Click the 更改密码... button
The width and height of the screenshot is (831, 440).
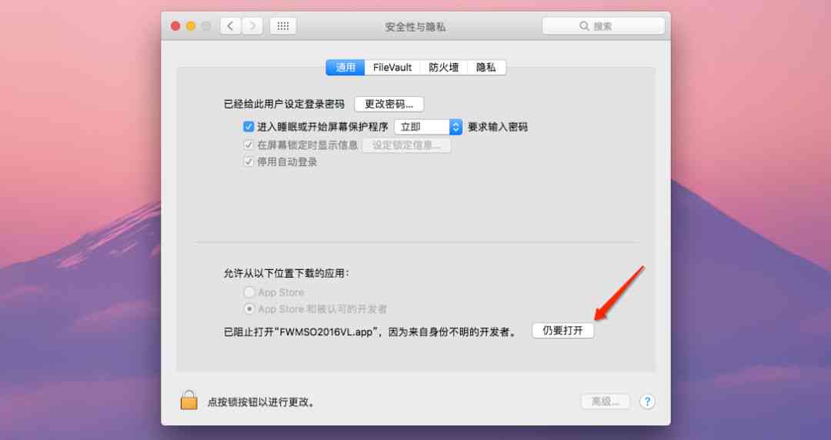[x=389, y=104]
